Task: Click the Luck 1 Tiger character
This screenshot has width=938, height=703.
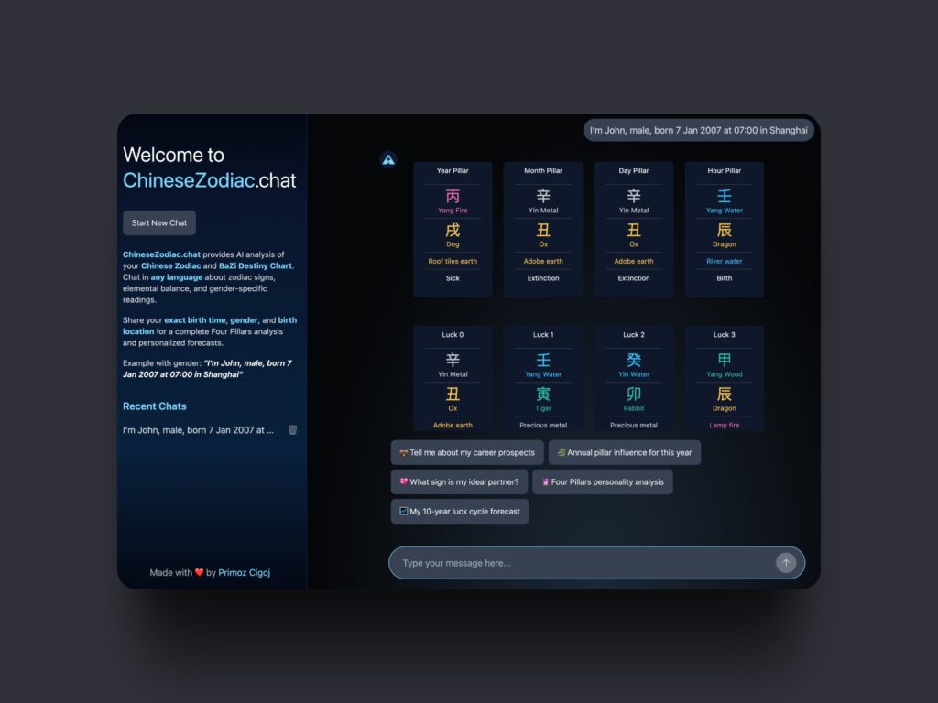Action: 543,394
